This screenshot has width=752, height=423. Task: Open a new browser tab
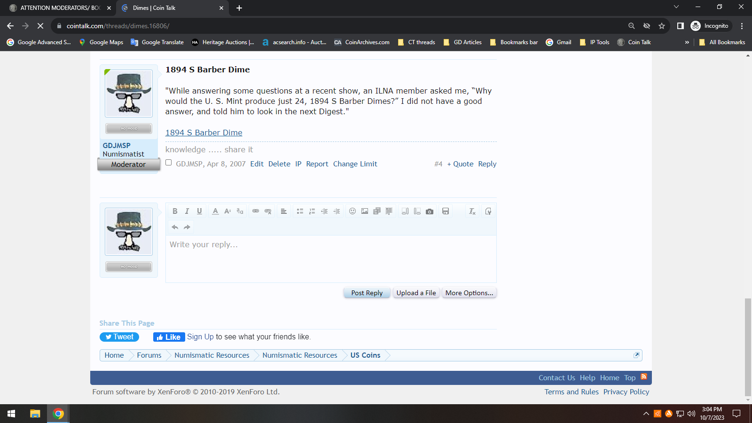(239, 8)
